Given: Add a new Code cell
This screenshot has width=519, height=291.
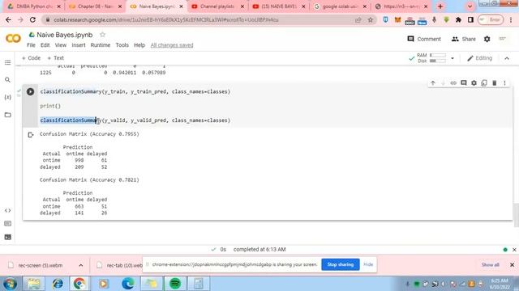Looking at the screenshot, I should 31,58.
